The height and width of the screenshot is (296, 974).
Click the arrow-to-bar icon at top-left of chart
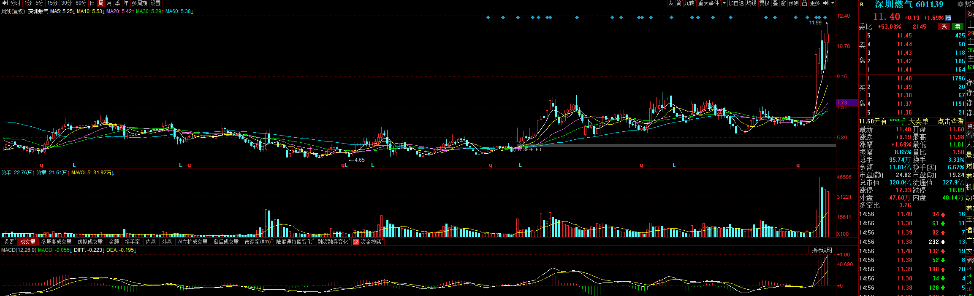(x=5, y=3)
